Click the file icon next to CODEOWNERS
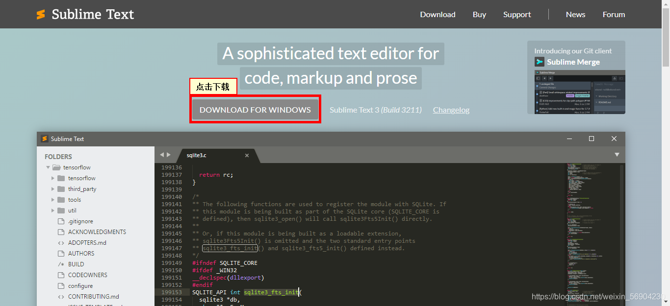The width and height of the screenshot is (670, 306). 61,275
